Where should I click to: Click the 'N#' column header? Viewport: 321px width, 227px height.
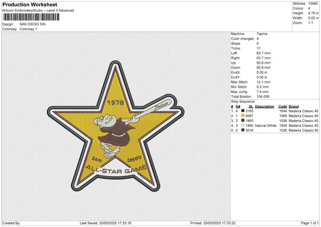(x=238, y=107)
